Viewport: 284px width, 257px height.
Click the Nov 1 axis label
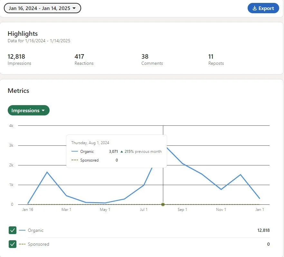click(x=221, y=210)
